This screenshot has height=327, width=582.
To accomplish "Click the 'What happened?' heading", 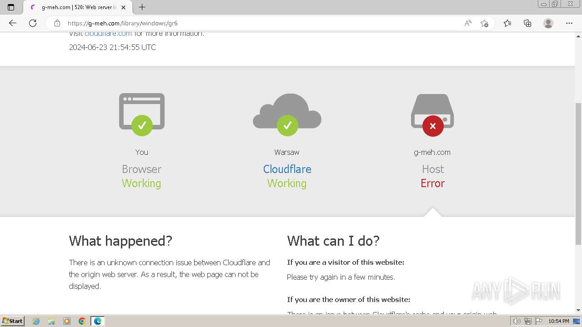I will pos(120,241).
